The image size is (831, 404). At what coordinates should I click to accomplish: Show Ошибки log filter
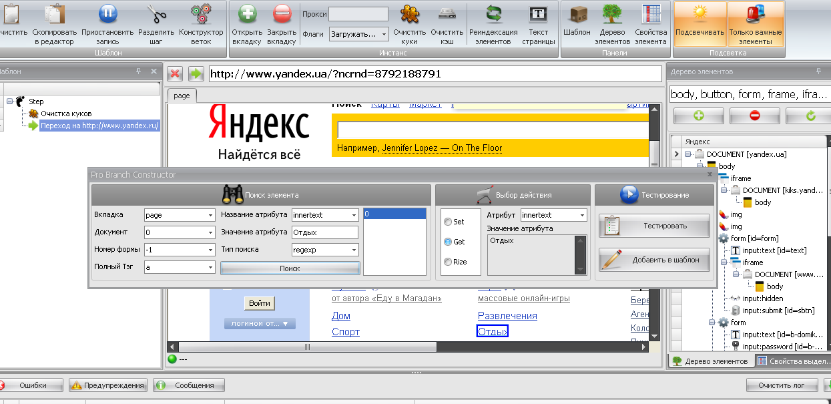coord(31,385)
